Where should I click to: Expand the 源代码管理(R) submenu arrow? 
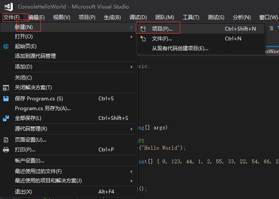click(132, 129)
